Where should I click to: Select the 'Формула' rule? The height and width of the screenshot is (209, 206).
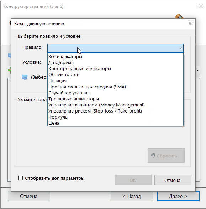[115, 117]
